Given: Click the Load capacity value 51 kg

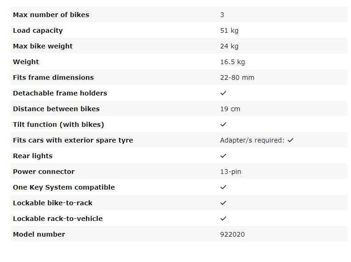Looking at the screenshot, I should 229,30.
